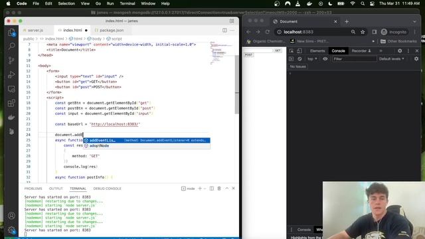The width and height of the screenshot is (425, 239).
Task: Open console settings gear
Action: 416,59
